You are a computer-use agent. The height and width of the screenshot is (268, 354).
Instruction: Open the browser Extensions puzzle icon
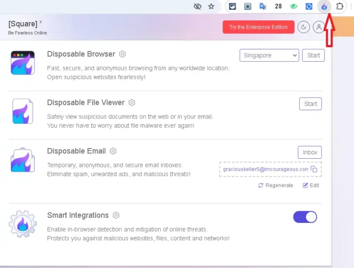point(339,7)
